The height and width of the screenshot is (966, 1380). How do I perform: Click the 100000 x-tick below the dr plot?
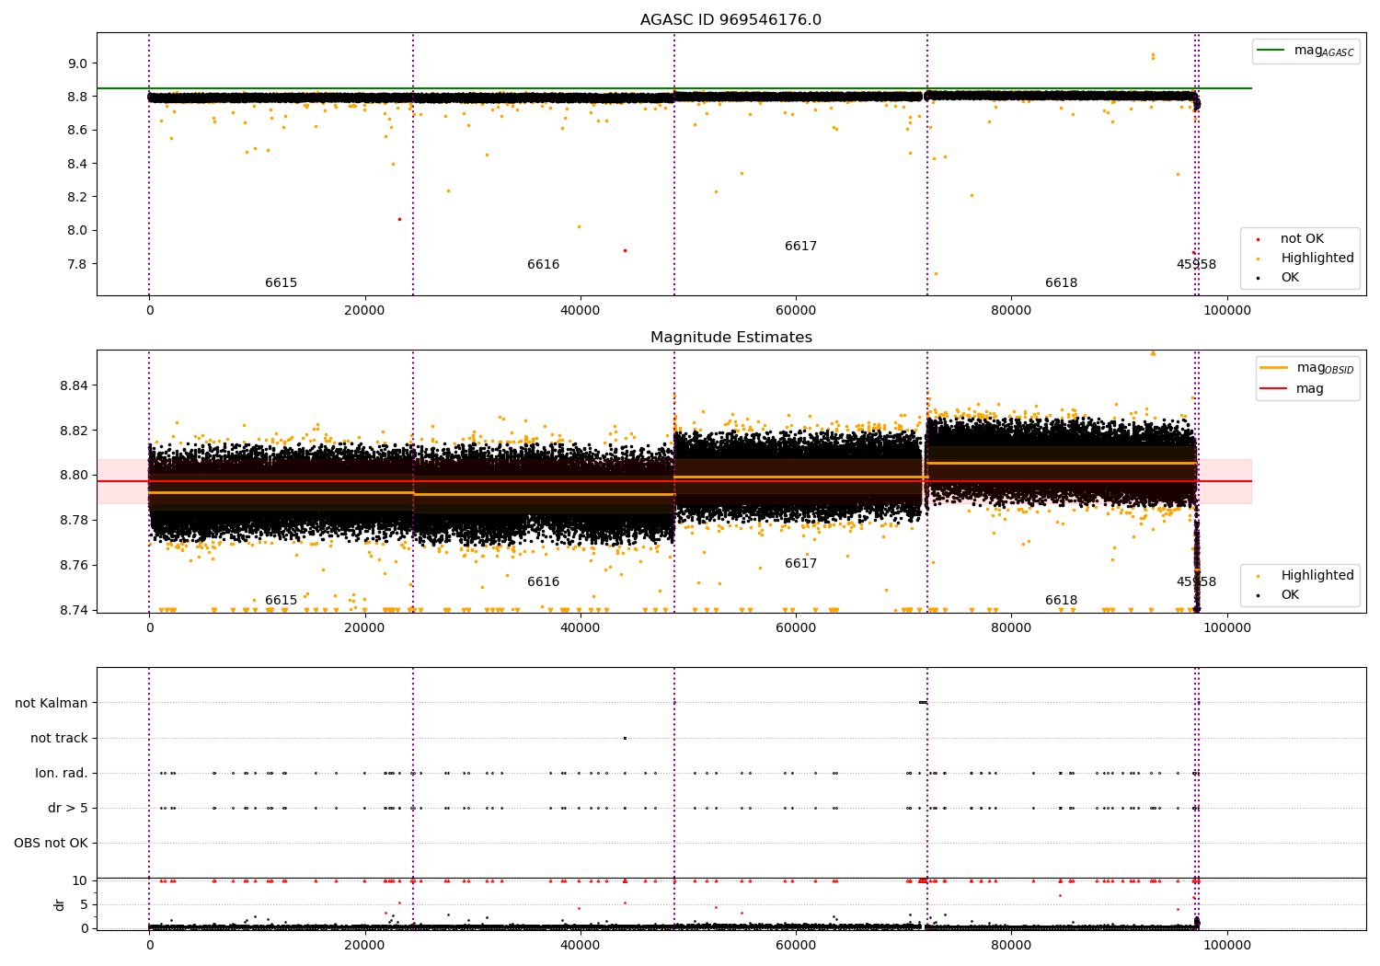(1226, 945)
